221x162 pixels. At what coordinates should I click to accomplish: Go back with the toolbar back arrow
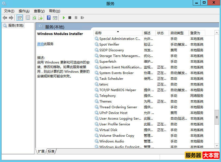coord(5,18)
